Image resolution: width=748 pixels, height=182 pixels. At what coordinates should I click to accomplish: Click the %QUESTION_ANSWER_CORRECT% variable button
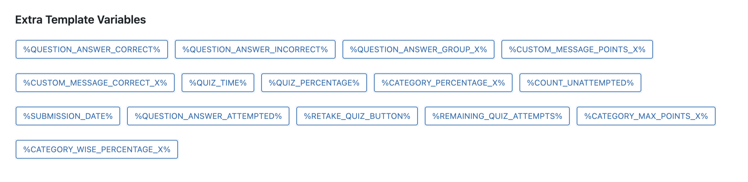[92, 50]
